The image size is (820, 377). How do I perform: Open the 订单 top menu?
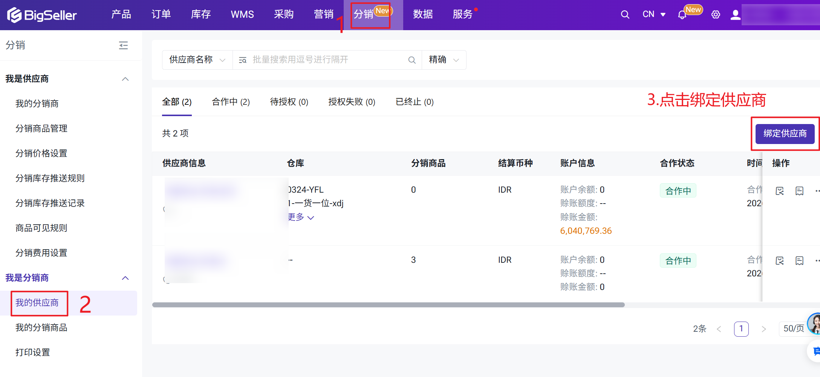click(x=161, y=15)
